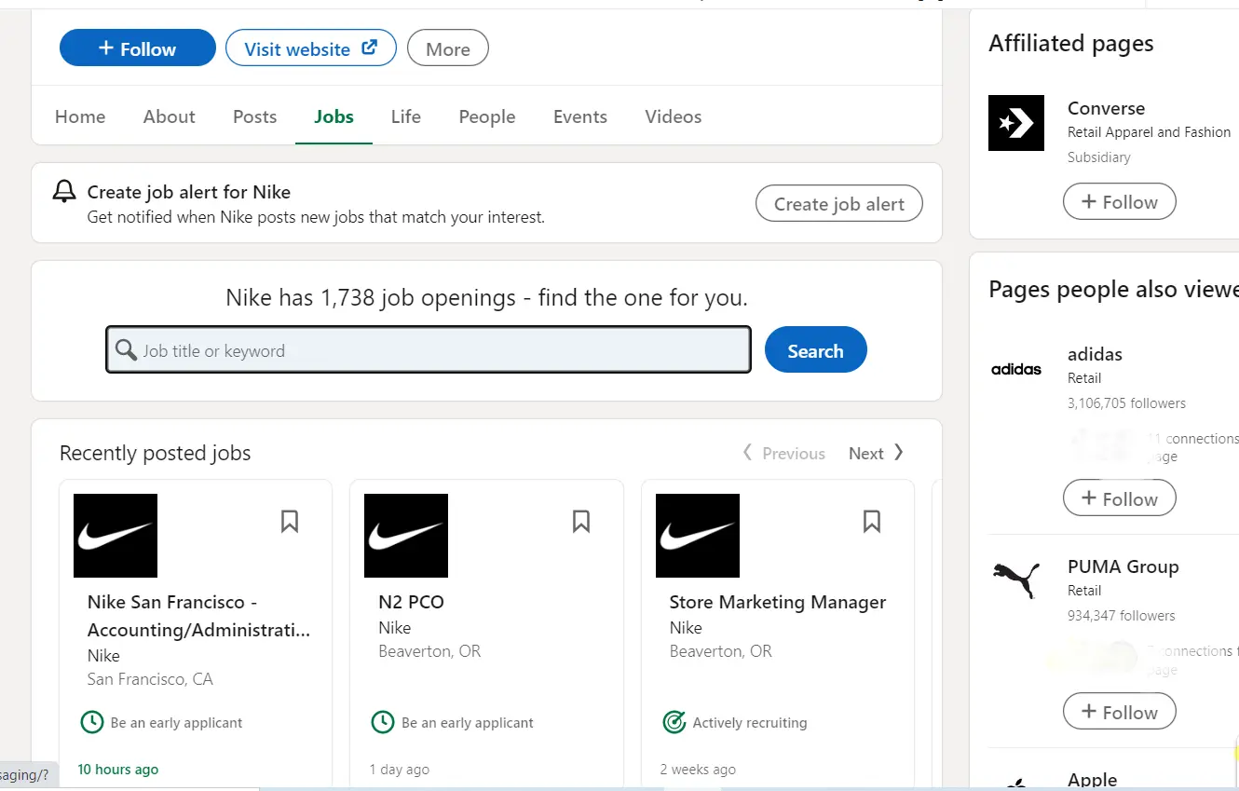This screenshot has height=791, width=1239.
Task: Bookmark the N2 PCO job
Action: pos(581,521)
